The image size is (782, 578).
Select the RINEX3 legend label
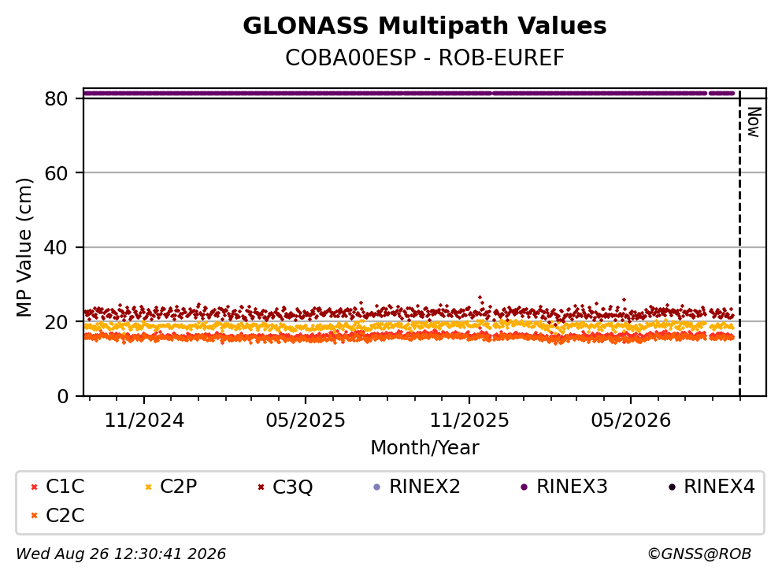[572, 486]
